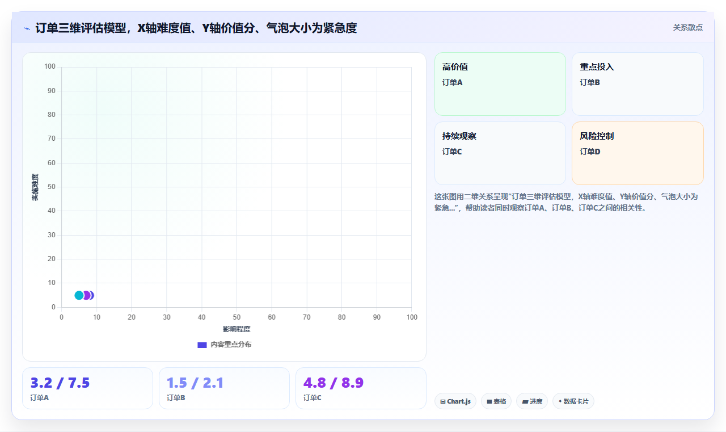Click the 50 tick on x-axis
The image size is (726, 432).
[237, 317]
